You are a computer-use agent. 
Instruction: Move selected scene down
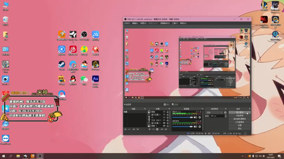[x=138, y=129]
